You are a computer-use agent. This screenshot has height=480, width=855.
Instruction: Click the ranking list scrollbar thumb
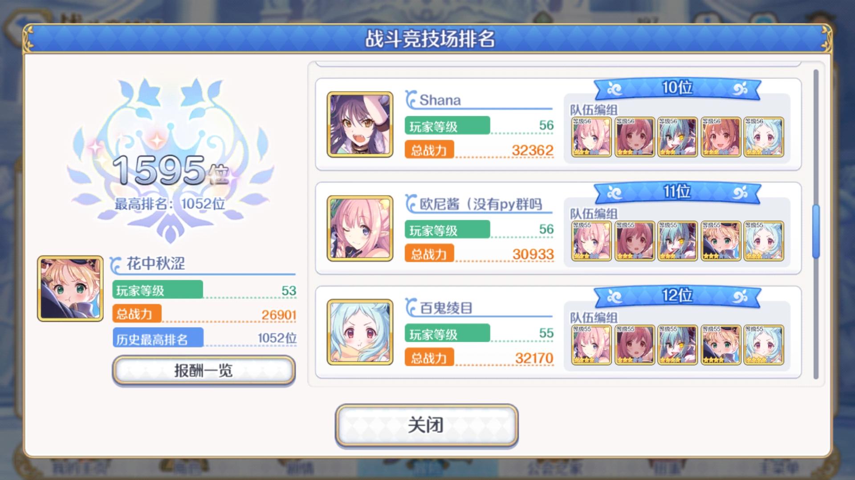816,231
